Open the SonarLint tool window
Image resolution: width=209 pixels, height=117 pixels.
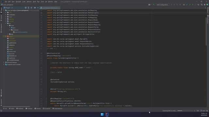pos(46,109)
